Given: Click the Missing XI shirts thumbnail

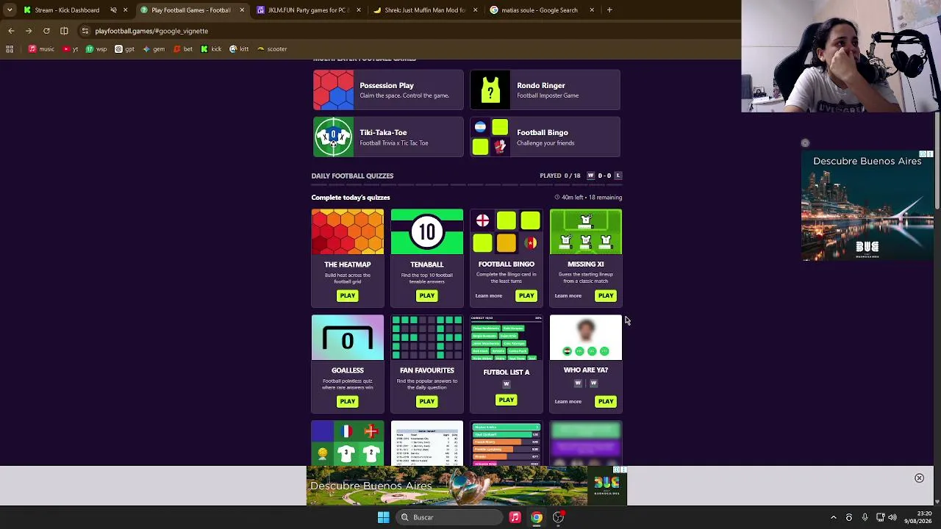Looking at the screenshot, I should coord(586,232).
